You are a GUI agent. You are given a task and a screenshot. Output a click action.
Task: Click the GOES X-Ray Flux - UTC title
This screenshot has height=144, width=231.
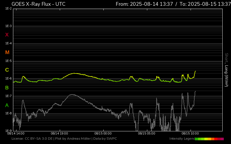pyautogui.click(x=38, y=4)
